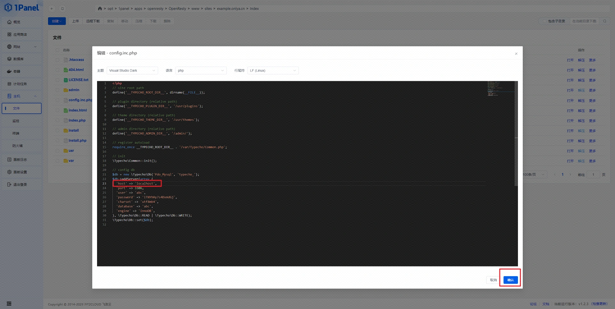
Task: Check the index.php row checkbox
Action: pyautogui.click(x=57, y=120)
